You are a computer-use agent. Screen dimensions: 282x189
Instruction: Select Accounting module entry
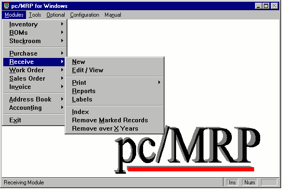coord(34,108)
